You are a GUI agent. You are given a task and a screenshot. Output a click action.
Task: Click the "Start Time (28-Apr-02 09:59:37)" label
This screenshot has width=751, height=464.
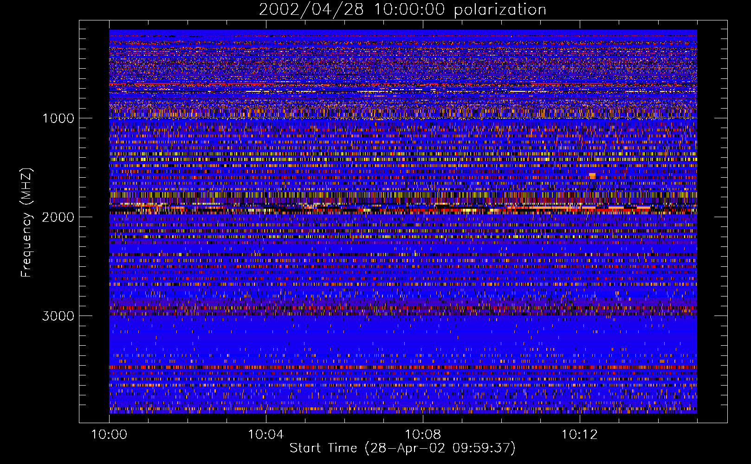pos(402,448)
